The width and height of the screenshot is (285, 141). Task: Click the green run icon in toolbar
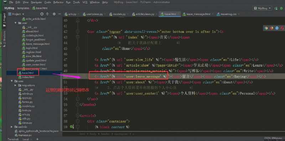276,8
